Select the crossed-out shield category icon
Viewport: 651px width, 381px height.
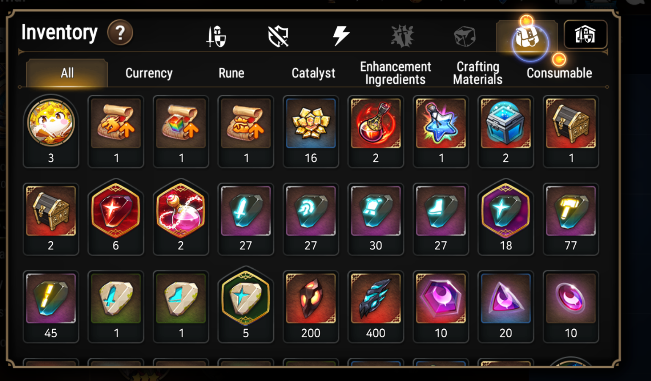point(278,36)
